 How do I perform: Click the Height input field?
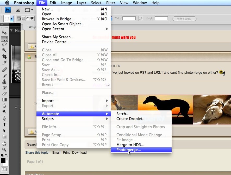pyautogui.click(x=161, y=18)
